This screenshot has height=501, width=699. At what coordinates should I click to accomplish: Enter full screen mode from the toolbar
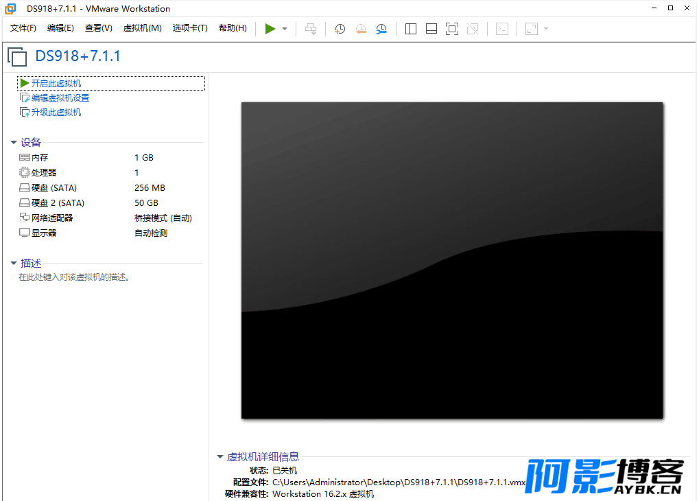point(452,29)
